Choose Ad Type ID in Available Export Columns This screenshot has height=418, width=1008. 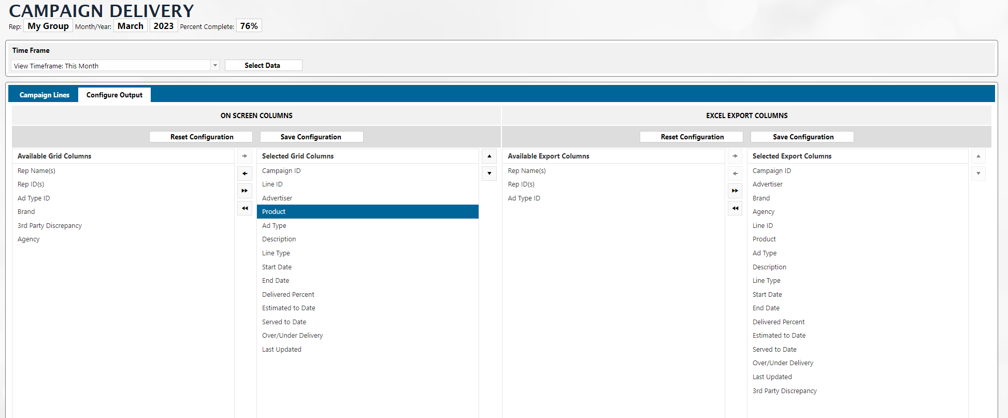pos(524,198)
